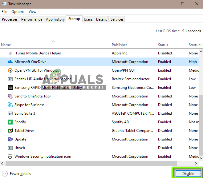Click Last BIOS time 9.1 seconds value
203x178 pixels.
[192, 31]
